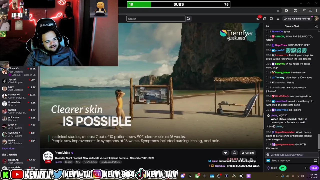Click NappThea username in chat
320x180 pixels.
coord(281,45)
